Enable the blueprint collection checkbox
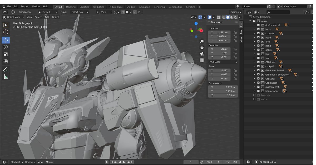Screen dimensions: 316x165 (254, 95)
